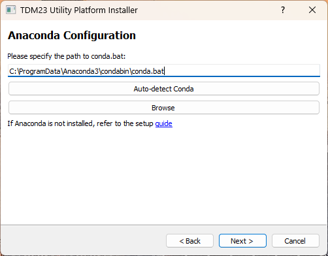Open the Browse file dialog button
This screenshot has height=256, width=328.
pyautogui.click(x=164, y=108)
